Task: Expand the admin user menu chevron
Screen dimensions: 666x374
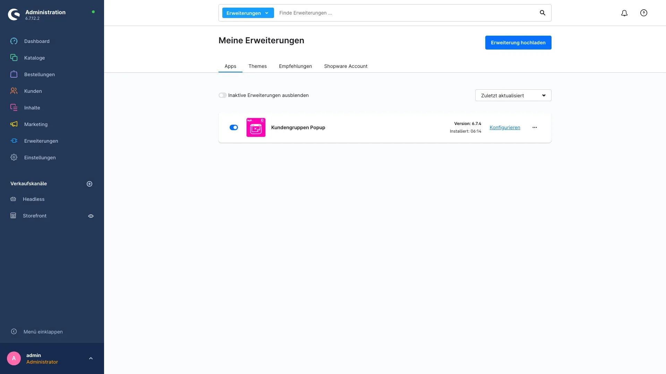Action: pyautogui.click(x=91, y=358)
